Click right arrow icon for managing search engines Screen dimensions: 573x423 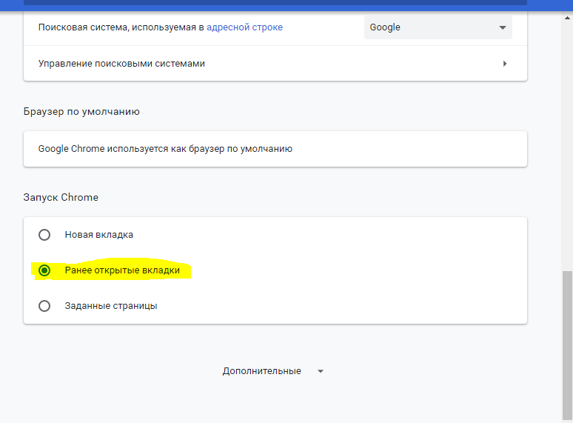click(505, 64)
